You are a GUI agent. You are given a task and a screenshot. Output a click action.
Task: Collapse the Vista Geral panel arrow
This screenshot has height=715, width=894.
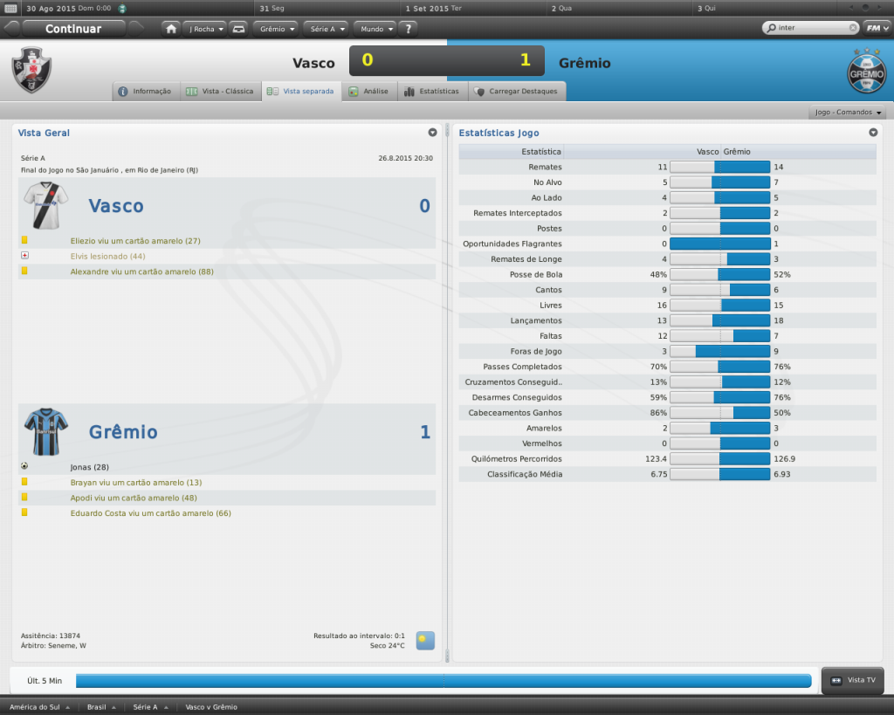pos(432,133)
